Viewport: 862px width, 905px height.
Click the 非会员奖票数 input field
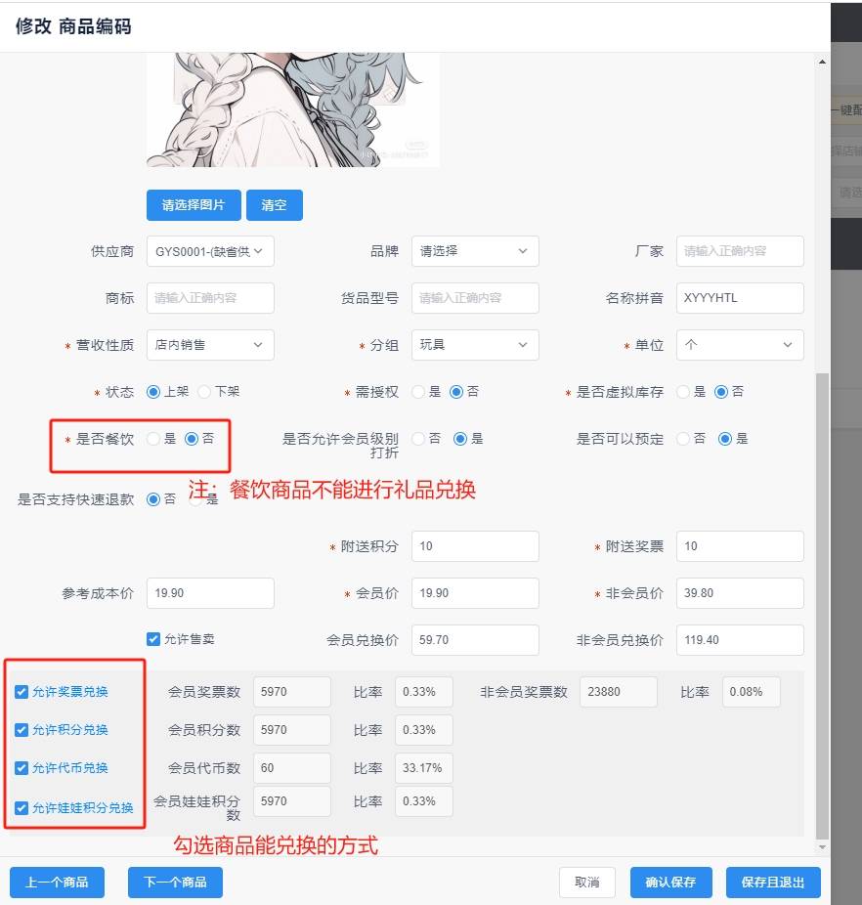[x=619, y=691]
